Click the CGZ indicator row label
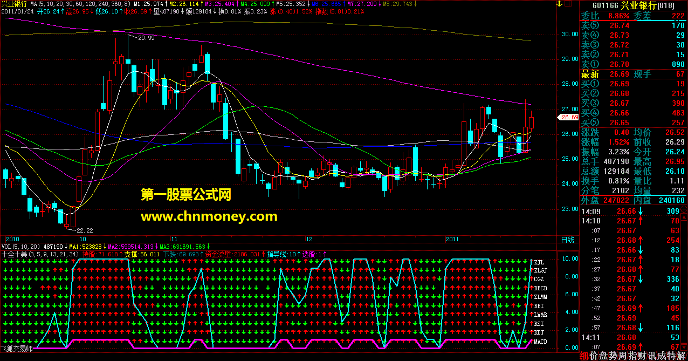The image size is (688, 361). (x=539, y=280)
